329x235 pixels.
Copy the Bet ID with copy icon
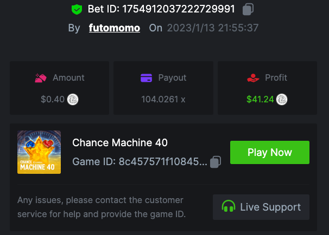point(248,9)
